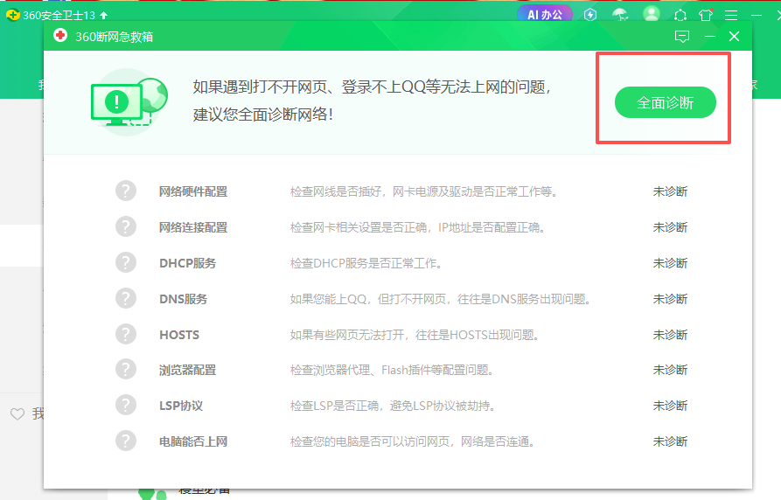Click the umbrella protection icon
The height and width of the screenshot is (500, 781).
pos(620,14)
